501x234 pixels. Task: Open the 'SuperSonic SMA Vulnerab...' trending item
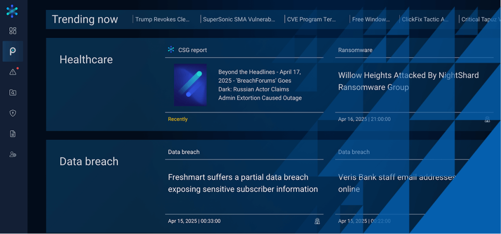(x=239, y=20)
